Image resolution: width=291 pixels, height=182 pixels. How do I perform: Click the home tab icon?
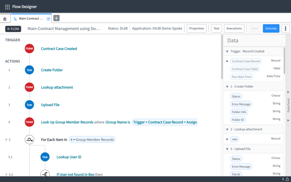click(5, 19)
